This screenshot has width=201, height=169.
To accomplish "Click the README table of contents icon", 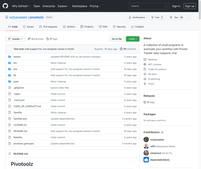I will (10, 154).
